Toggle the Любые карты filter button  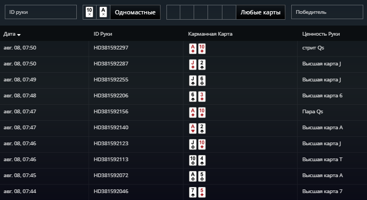(x=260, y=12)
